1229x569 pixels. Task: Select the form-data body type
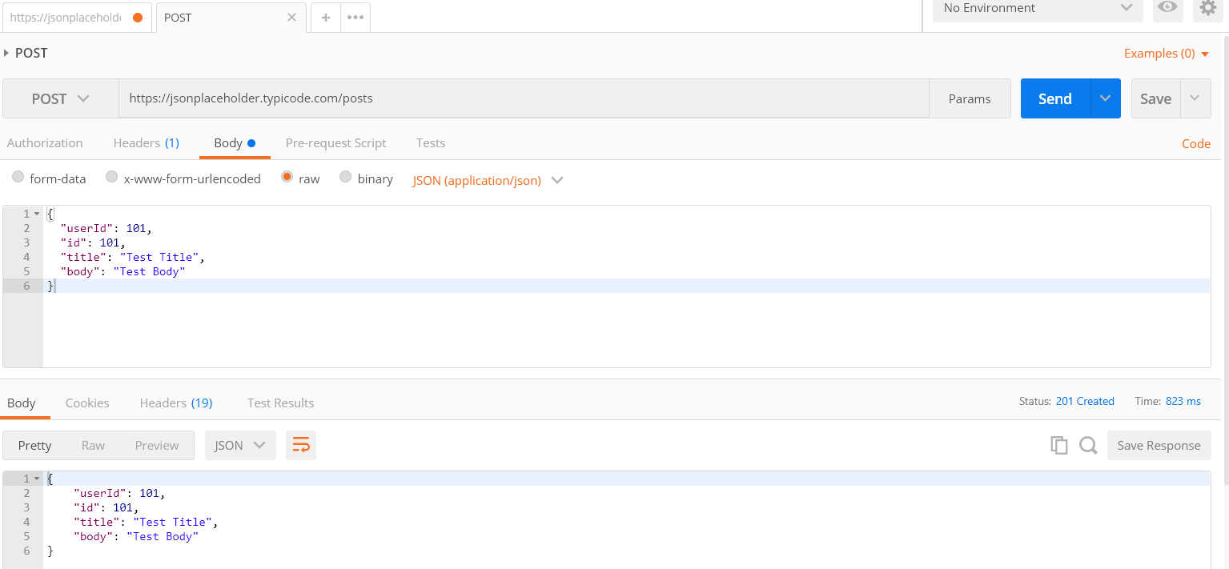click(18, 178)
